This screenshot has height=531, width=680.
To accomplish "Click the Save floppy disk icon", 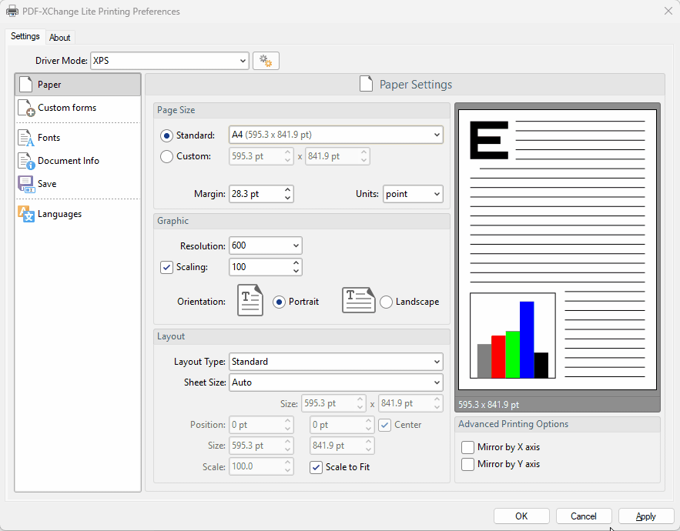I will pyautogui.click(x=26, y=184).
